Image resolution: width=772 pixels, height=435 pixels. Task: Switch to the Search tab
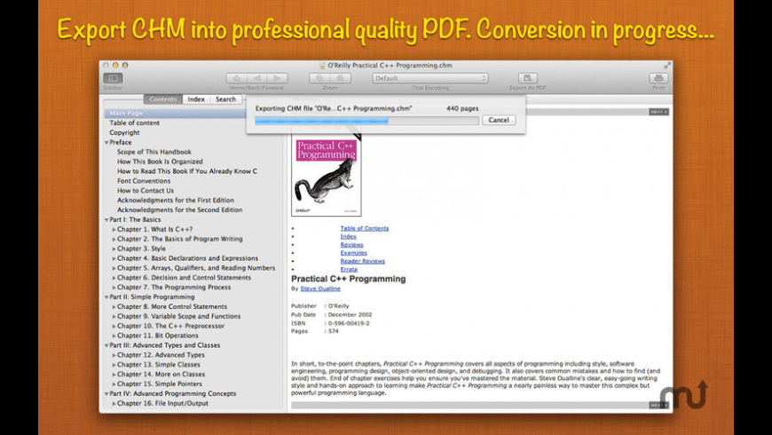tap(225, 99)
